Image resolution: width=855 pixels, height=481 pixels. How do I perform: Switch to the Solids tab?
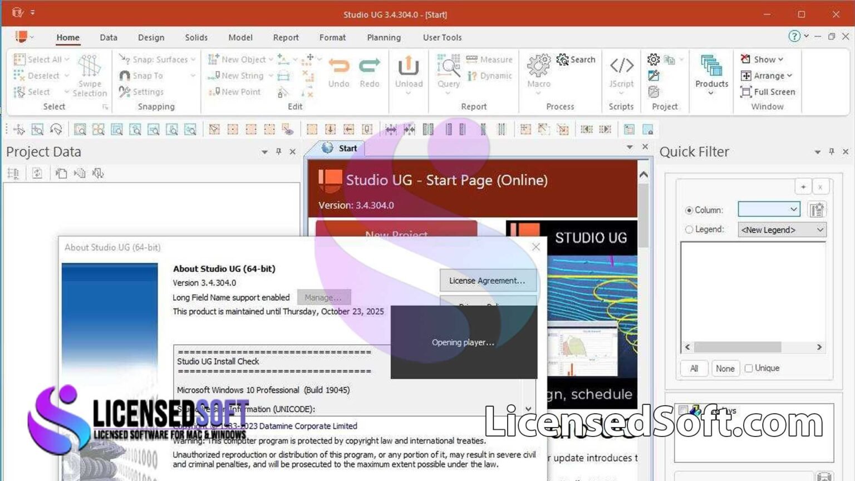coord(196,37)
